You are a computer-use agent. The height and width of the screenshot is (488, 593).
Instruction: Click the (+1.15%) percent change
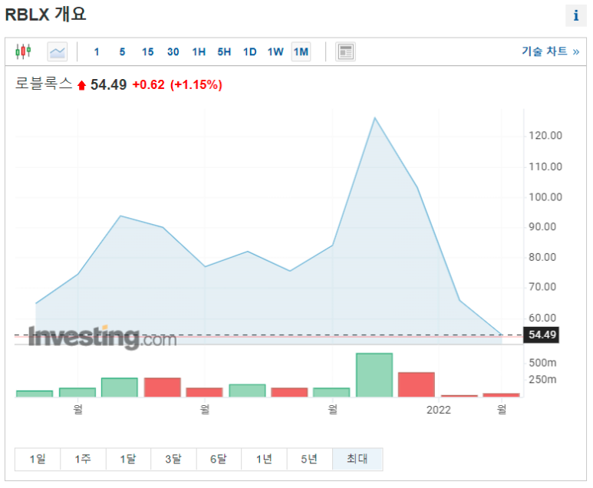(x=196, y=84)
